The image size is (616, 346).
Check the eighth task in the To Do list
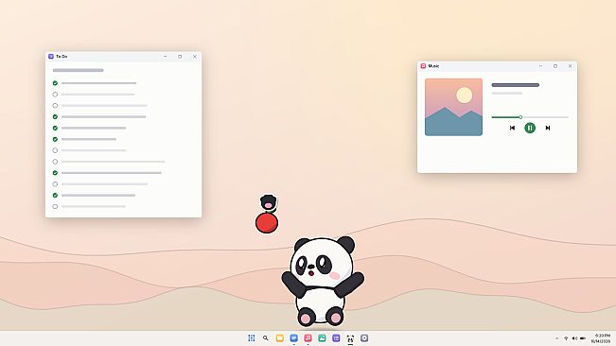click(55, 162)
